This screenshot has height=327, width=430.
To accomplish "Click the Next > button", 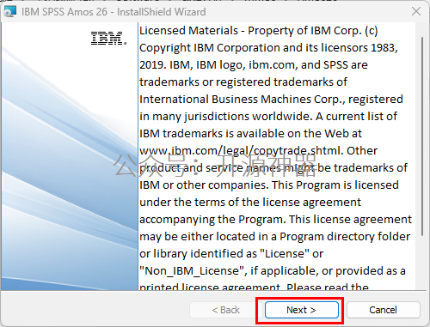I will point(302,310).
